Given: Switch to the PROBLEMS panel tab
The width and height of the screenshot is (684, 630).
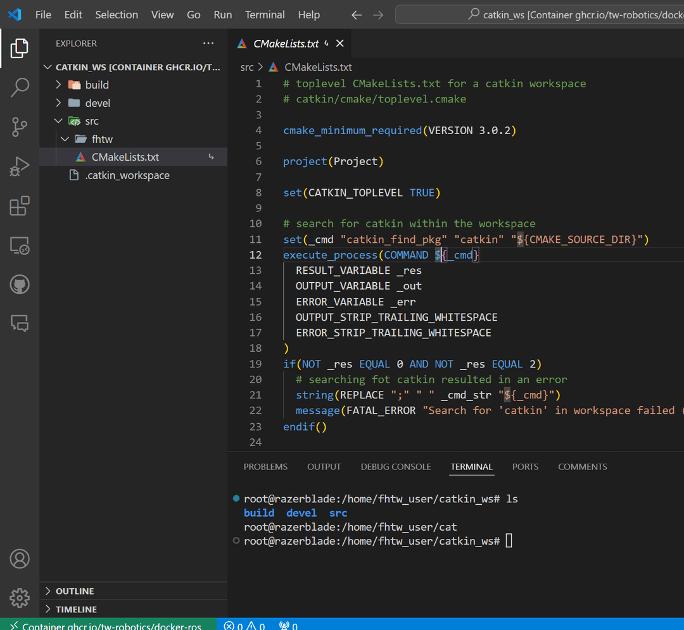Looking at the screenshot, I should 265,467.
